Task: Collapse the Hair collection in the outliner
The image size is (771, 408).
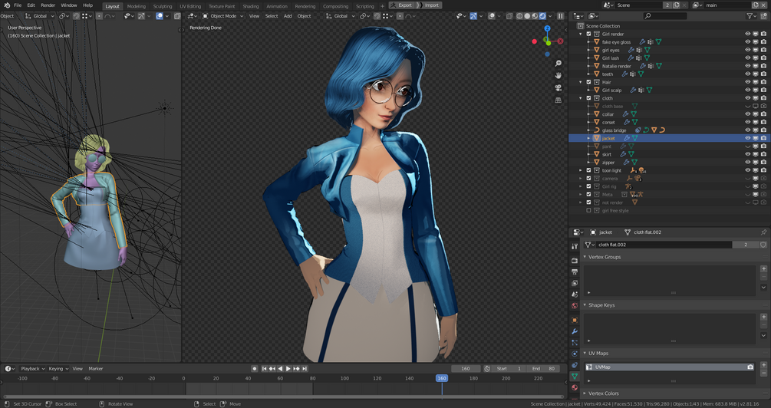Action: 581,82
